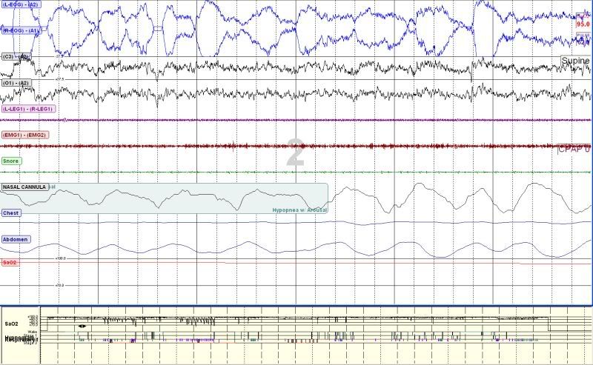Click the NASAL CANNULA channel label
Screen dimensions: 593x365
[x=25, y=187]
